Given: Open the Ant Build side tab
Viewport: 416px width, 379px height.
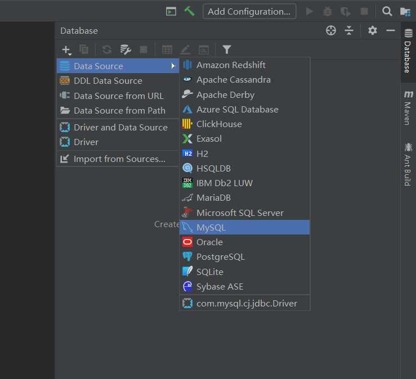Looking at the screenshot, I should point(408,165).
